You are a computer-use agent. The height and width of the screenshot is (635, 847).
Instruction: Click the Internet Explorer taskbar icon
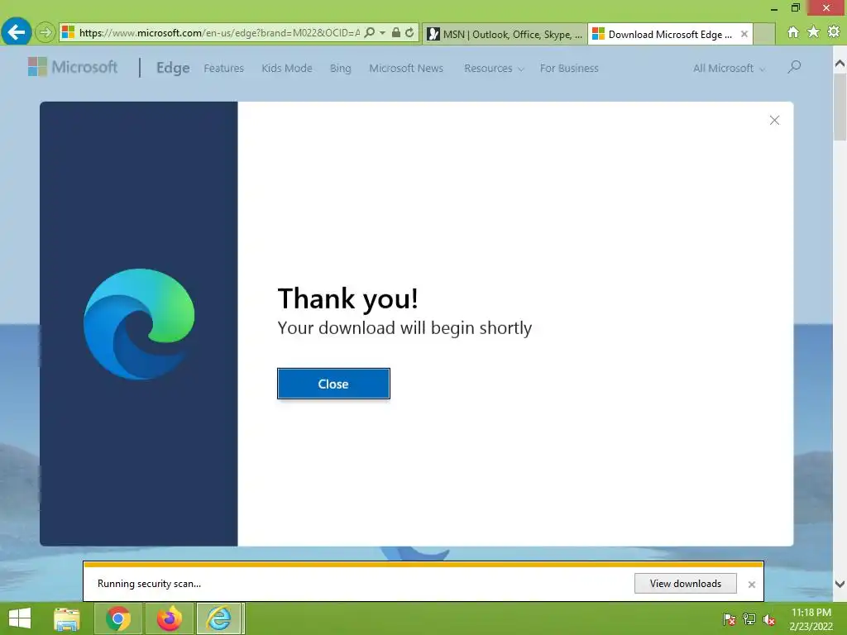pyautogui.click(x=219, y=618)
